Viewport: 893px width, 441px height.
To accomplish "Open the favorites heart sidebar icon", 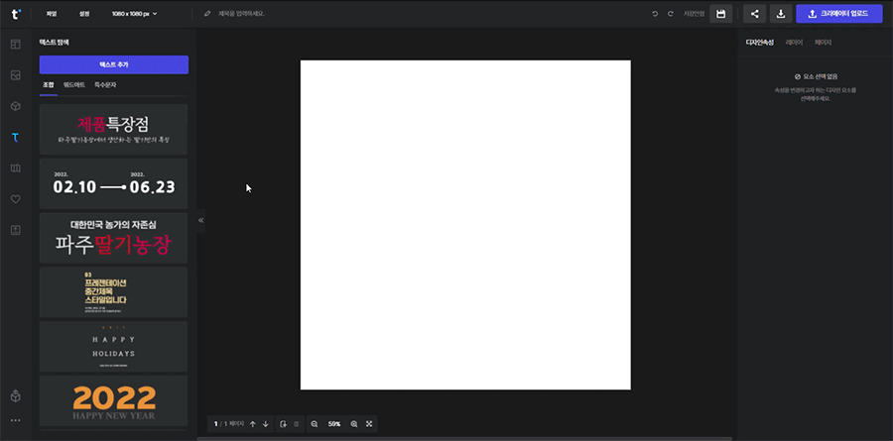I will pyautogui.click(x=15, y=199).
